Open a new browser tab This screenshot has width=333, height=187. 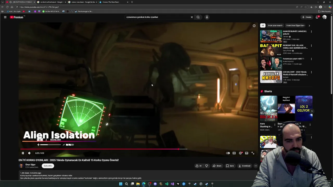click(x=132, y=2)
